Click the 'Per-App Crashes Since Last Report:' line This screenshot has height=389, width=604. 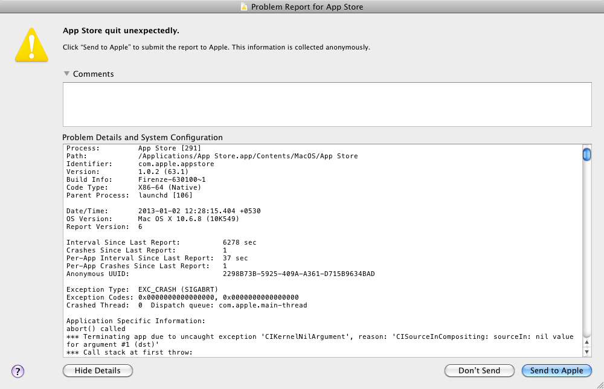(x=147, y=266)
